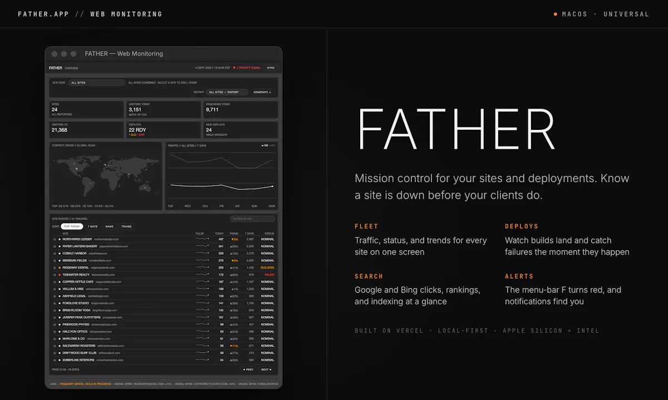Click the red status dot for Tidewater Realty

click(x=60, y=275)
